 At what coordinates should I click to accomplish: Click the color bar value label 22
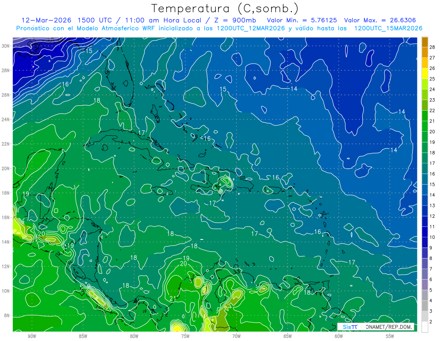coord(432,110)
